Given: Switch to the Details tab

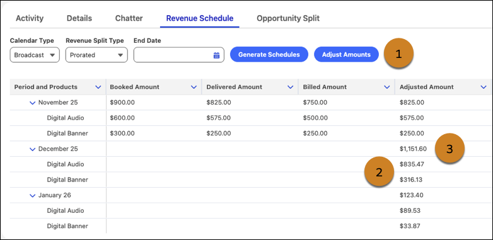Looking at the screenshot, I should click(79, 18).
